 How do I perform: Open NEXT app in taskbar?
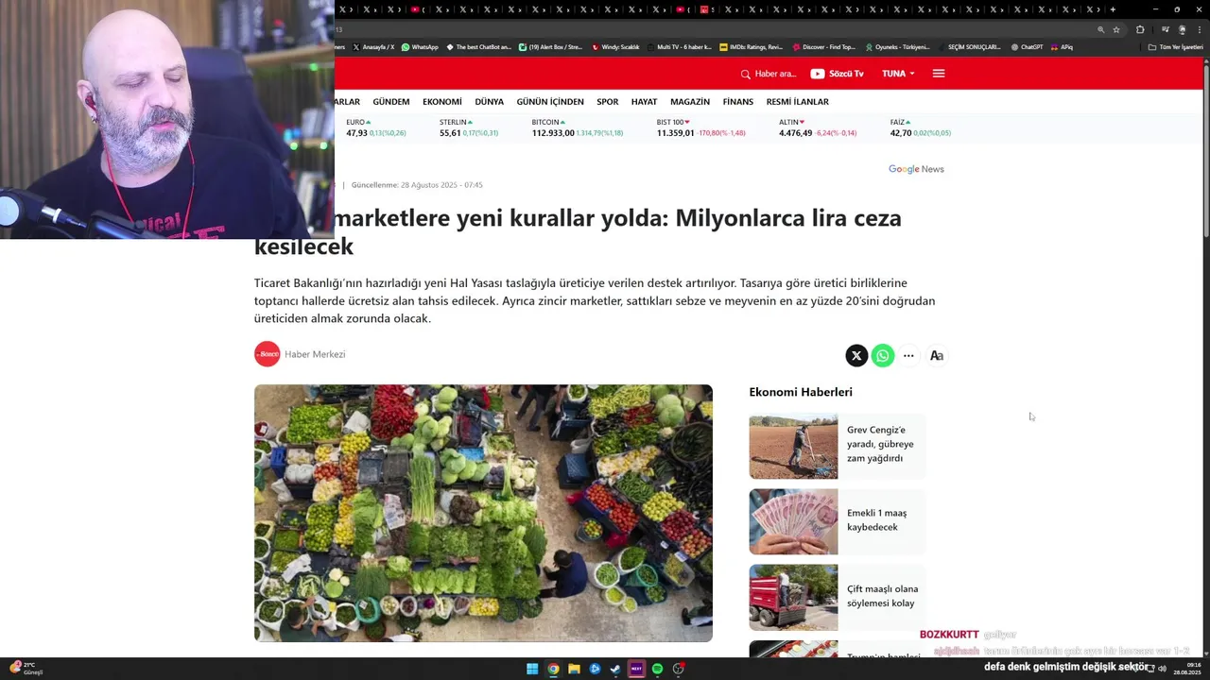click(x=636, y=670)
